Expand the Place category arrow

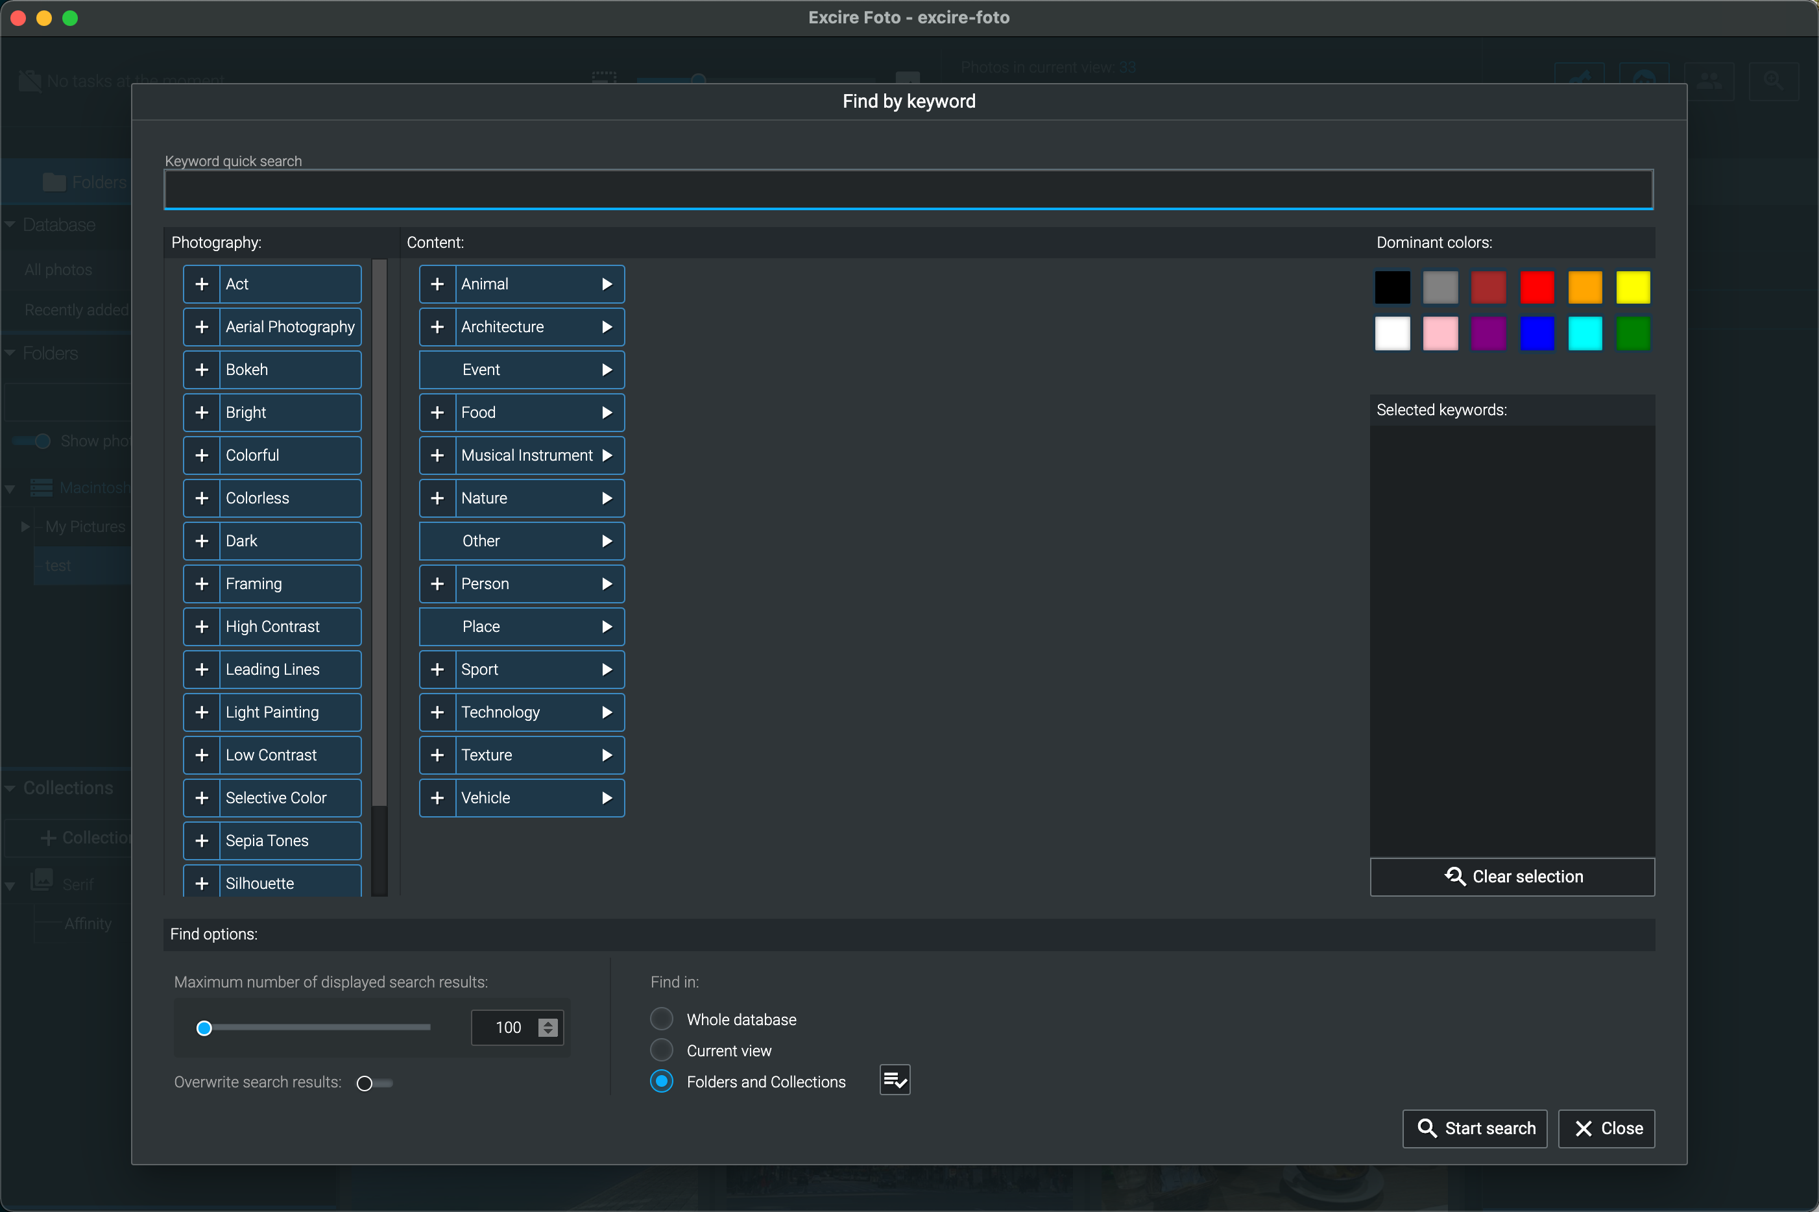(x=607, y=626)
